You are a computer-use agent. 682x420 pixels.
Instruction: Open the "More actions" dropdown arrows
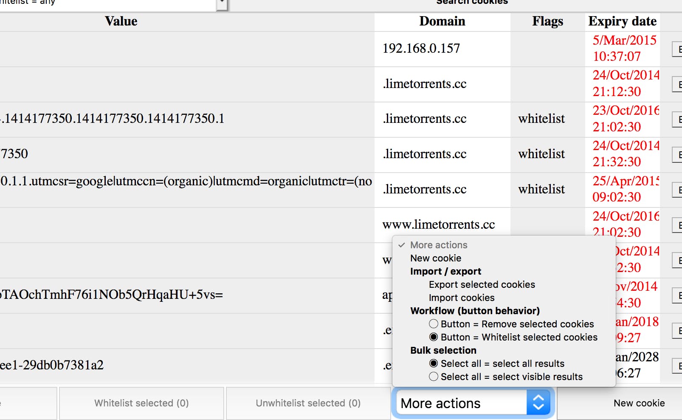pyautogui.click(x=538, y=403)
